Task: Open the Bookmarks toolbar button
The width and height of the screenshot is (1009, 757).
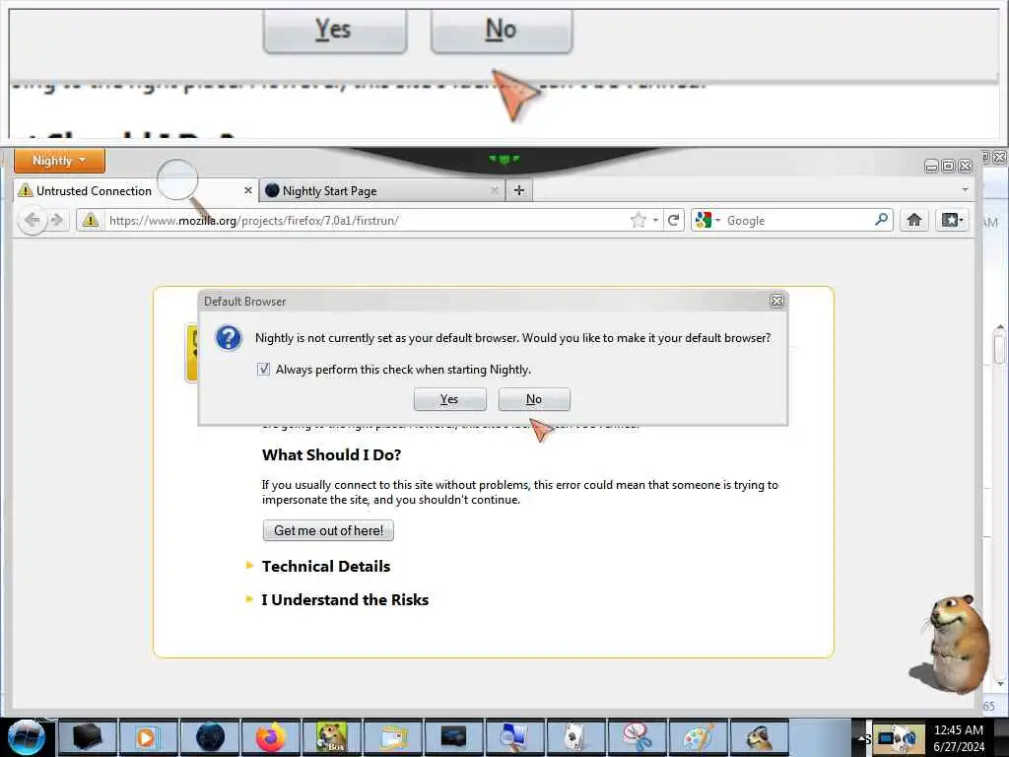Action: click(x=953, y=220)
